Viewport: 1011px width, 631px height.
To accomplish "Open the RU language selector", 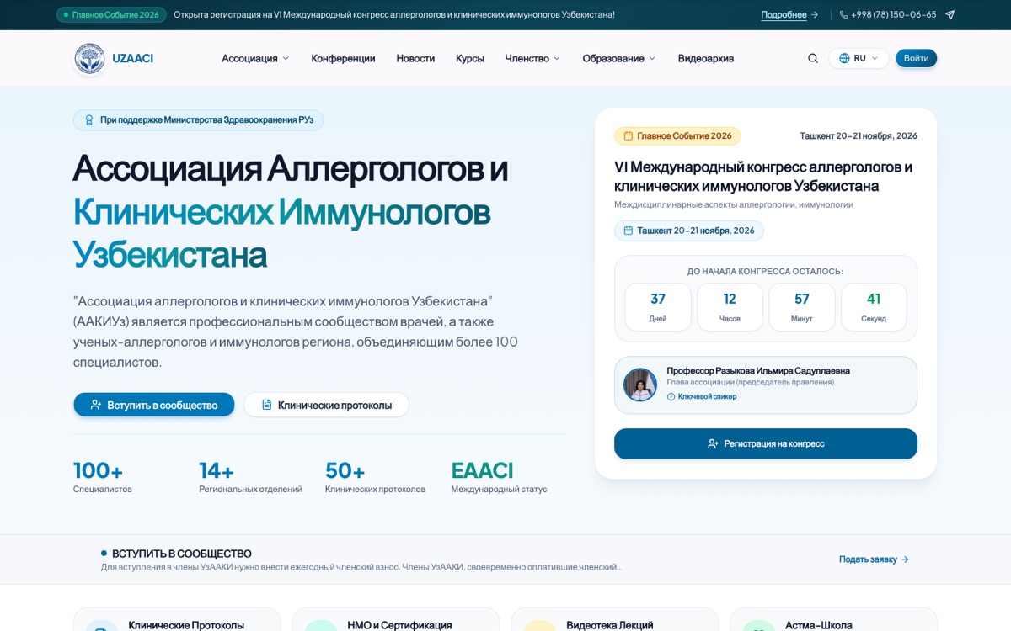I will pos(859,59).
